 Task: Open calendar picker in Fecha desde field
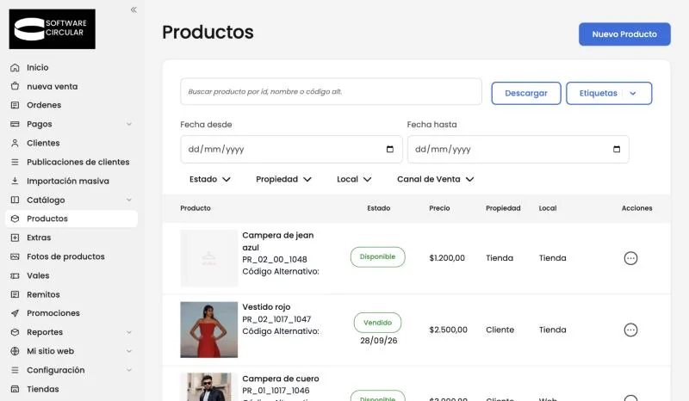point(390,150)
